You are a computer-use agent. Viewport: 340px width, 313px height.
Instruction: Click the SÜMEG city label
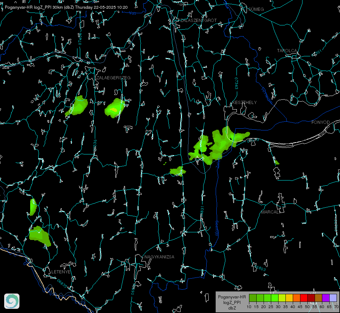pos(256,9)
